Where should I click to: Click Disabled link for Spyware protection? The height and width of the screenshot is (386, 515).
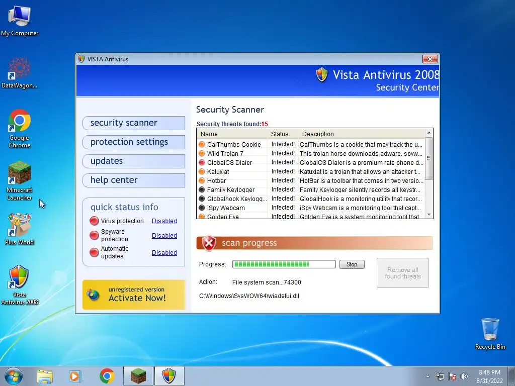click(x=164, y=235)
